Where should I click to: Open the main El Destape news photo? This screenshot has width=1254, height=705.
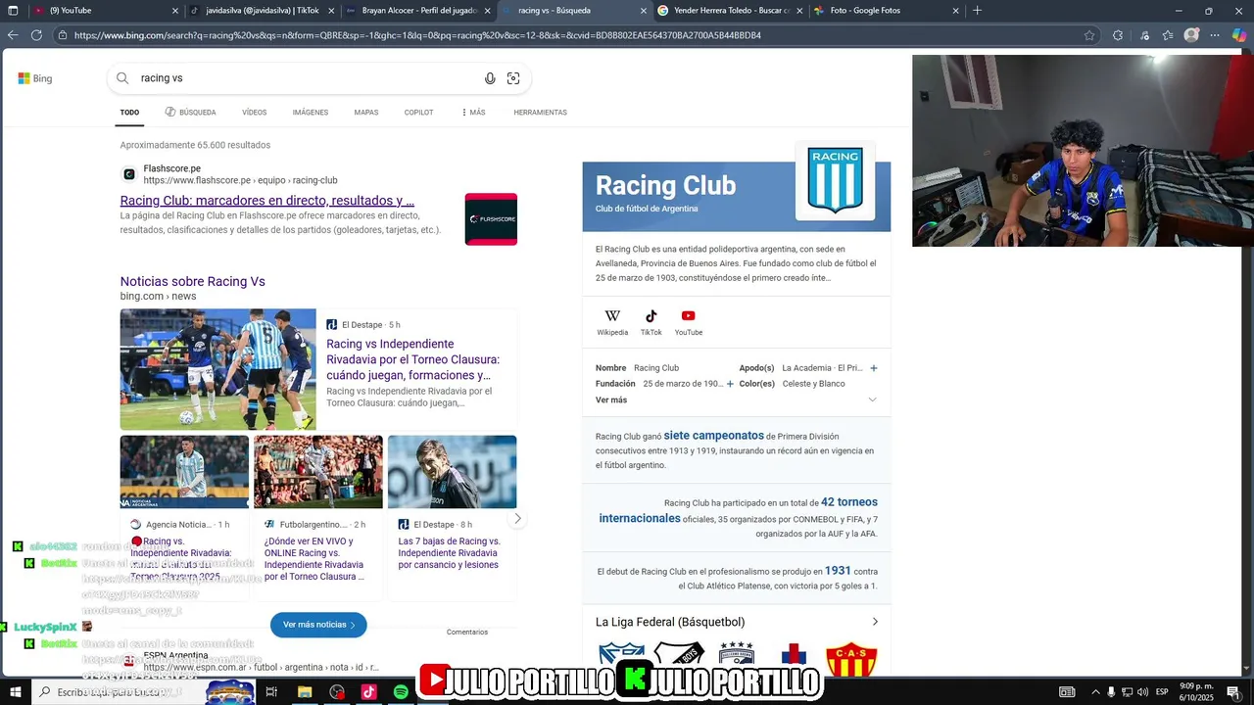[218, 369]
